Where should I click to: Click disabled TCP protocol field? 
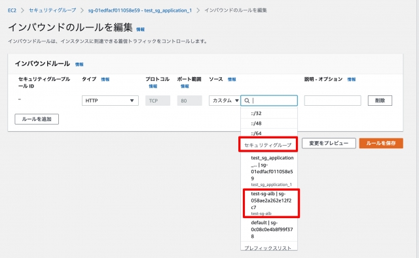158,101
